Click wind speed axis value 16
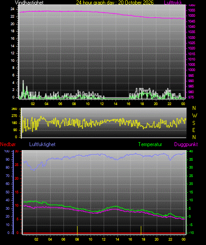Image resolution: width=206 pixels, height=245 pixels. pos(12,38)
